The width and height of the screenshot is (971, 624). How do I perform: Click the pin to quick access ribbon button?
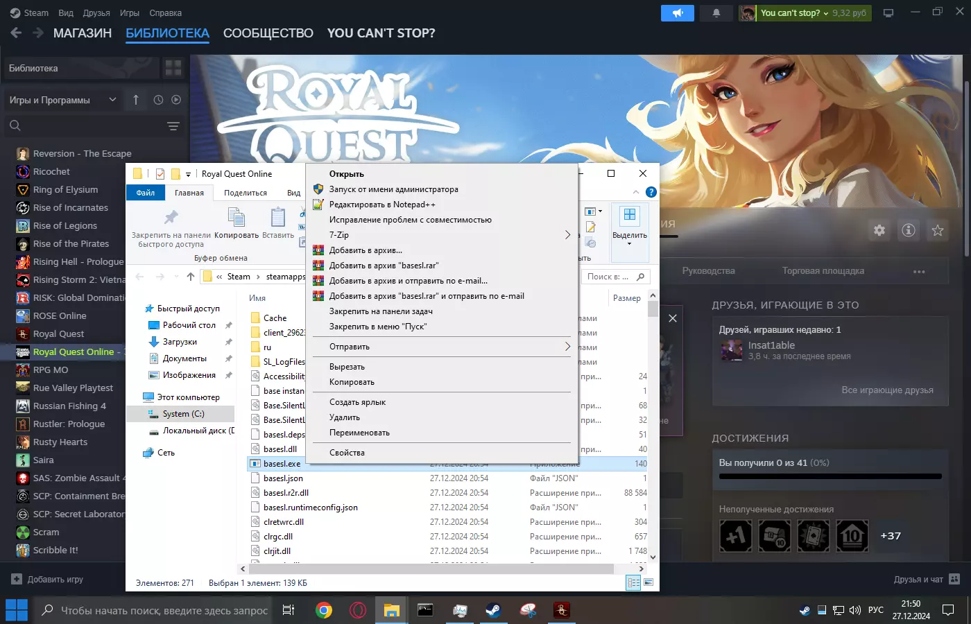(x=171, y=227)
